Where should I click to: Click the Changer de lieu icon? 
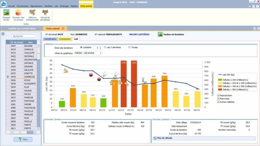[6, 13]
